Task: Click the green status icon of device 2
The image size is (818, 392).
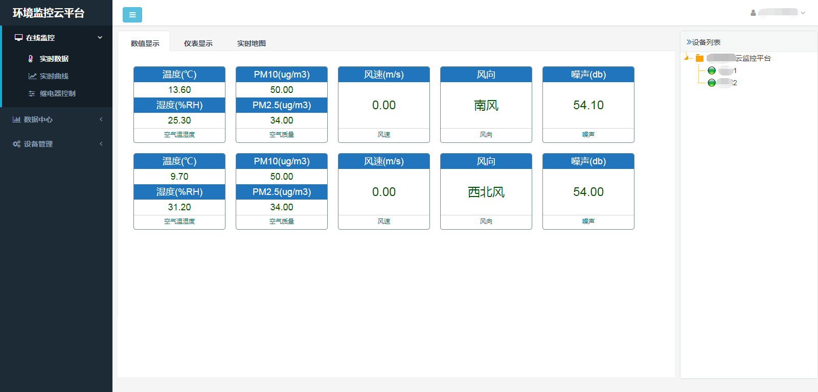Action: tap(712, 83)
